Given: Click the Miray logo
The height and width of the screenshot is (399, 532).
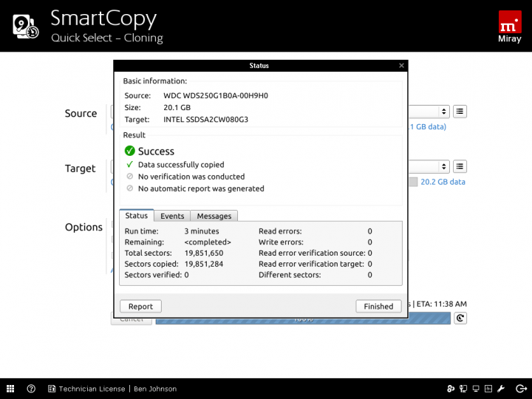Looking at the screenshot, I should [x=510, y=27].
